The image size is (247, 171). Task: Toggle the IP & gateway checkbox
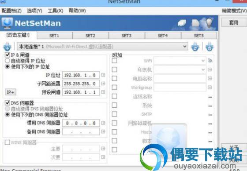7,55
